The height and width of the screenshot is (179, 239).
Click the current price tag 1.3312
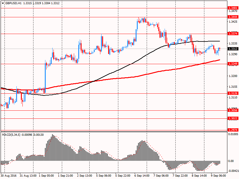(233, 49)
